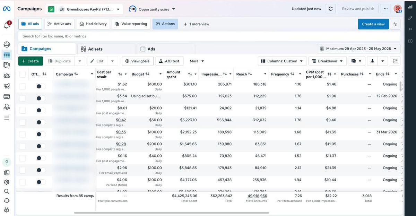416x216 pixels.
Task: Select the All ads view
Action: click(30, 24)
